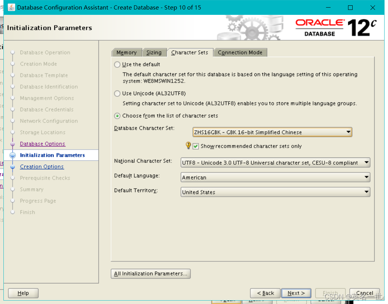Open the Default Territory dropdown
The width and height of the screenshot is (388, 304).
click(275, 192)
